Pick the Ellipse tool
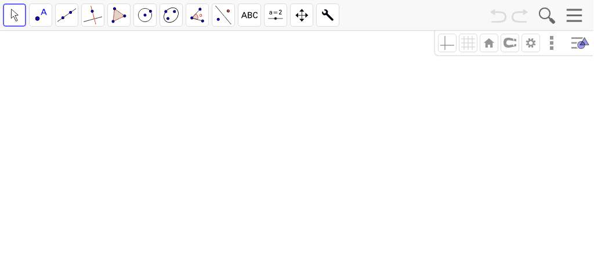The height and width of the screenshot is (264, 594). point(171,15)
